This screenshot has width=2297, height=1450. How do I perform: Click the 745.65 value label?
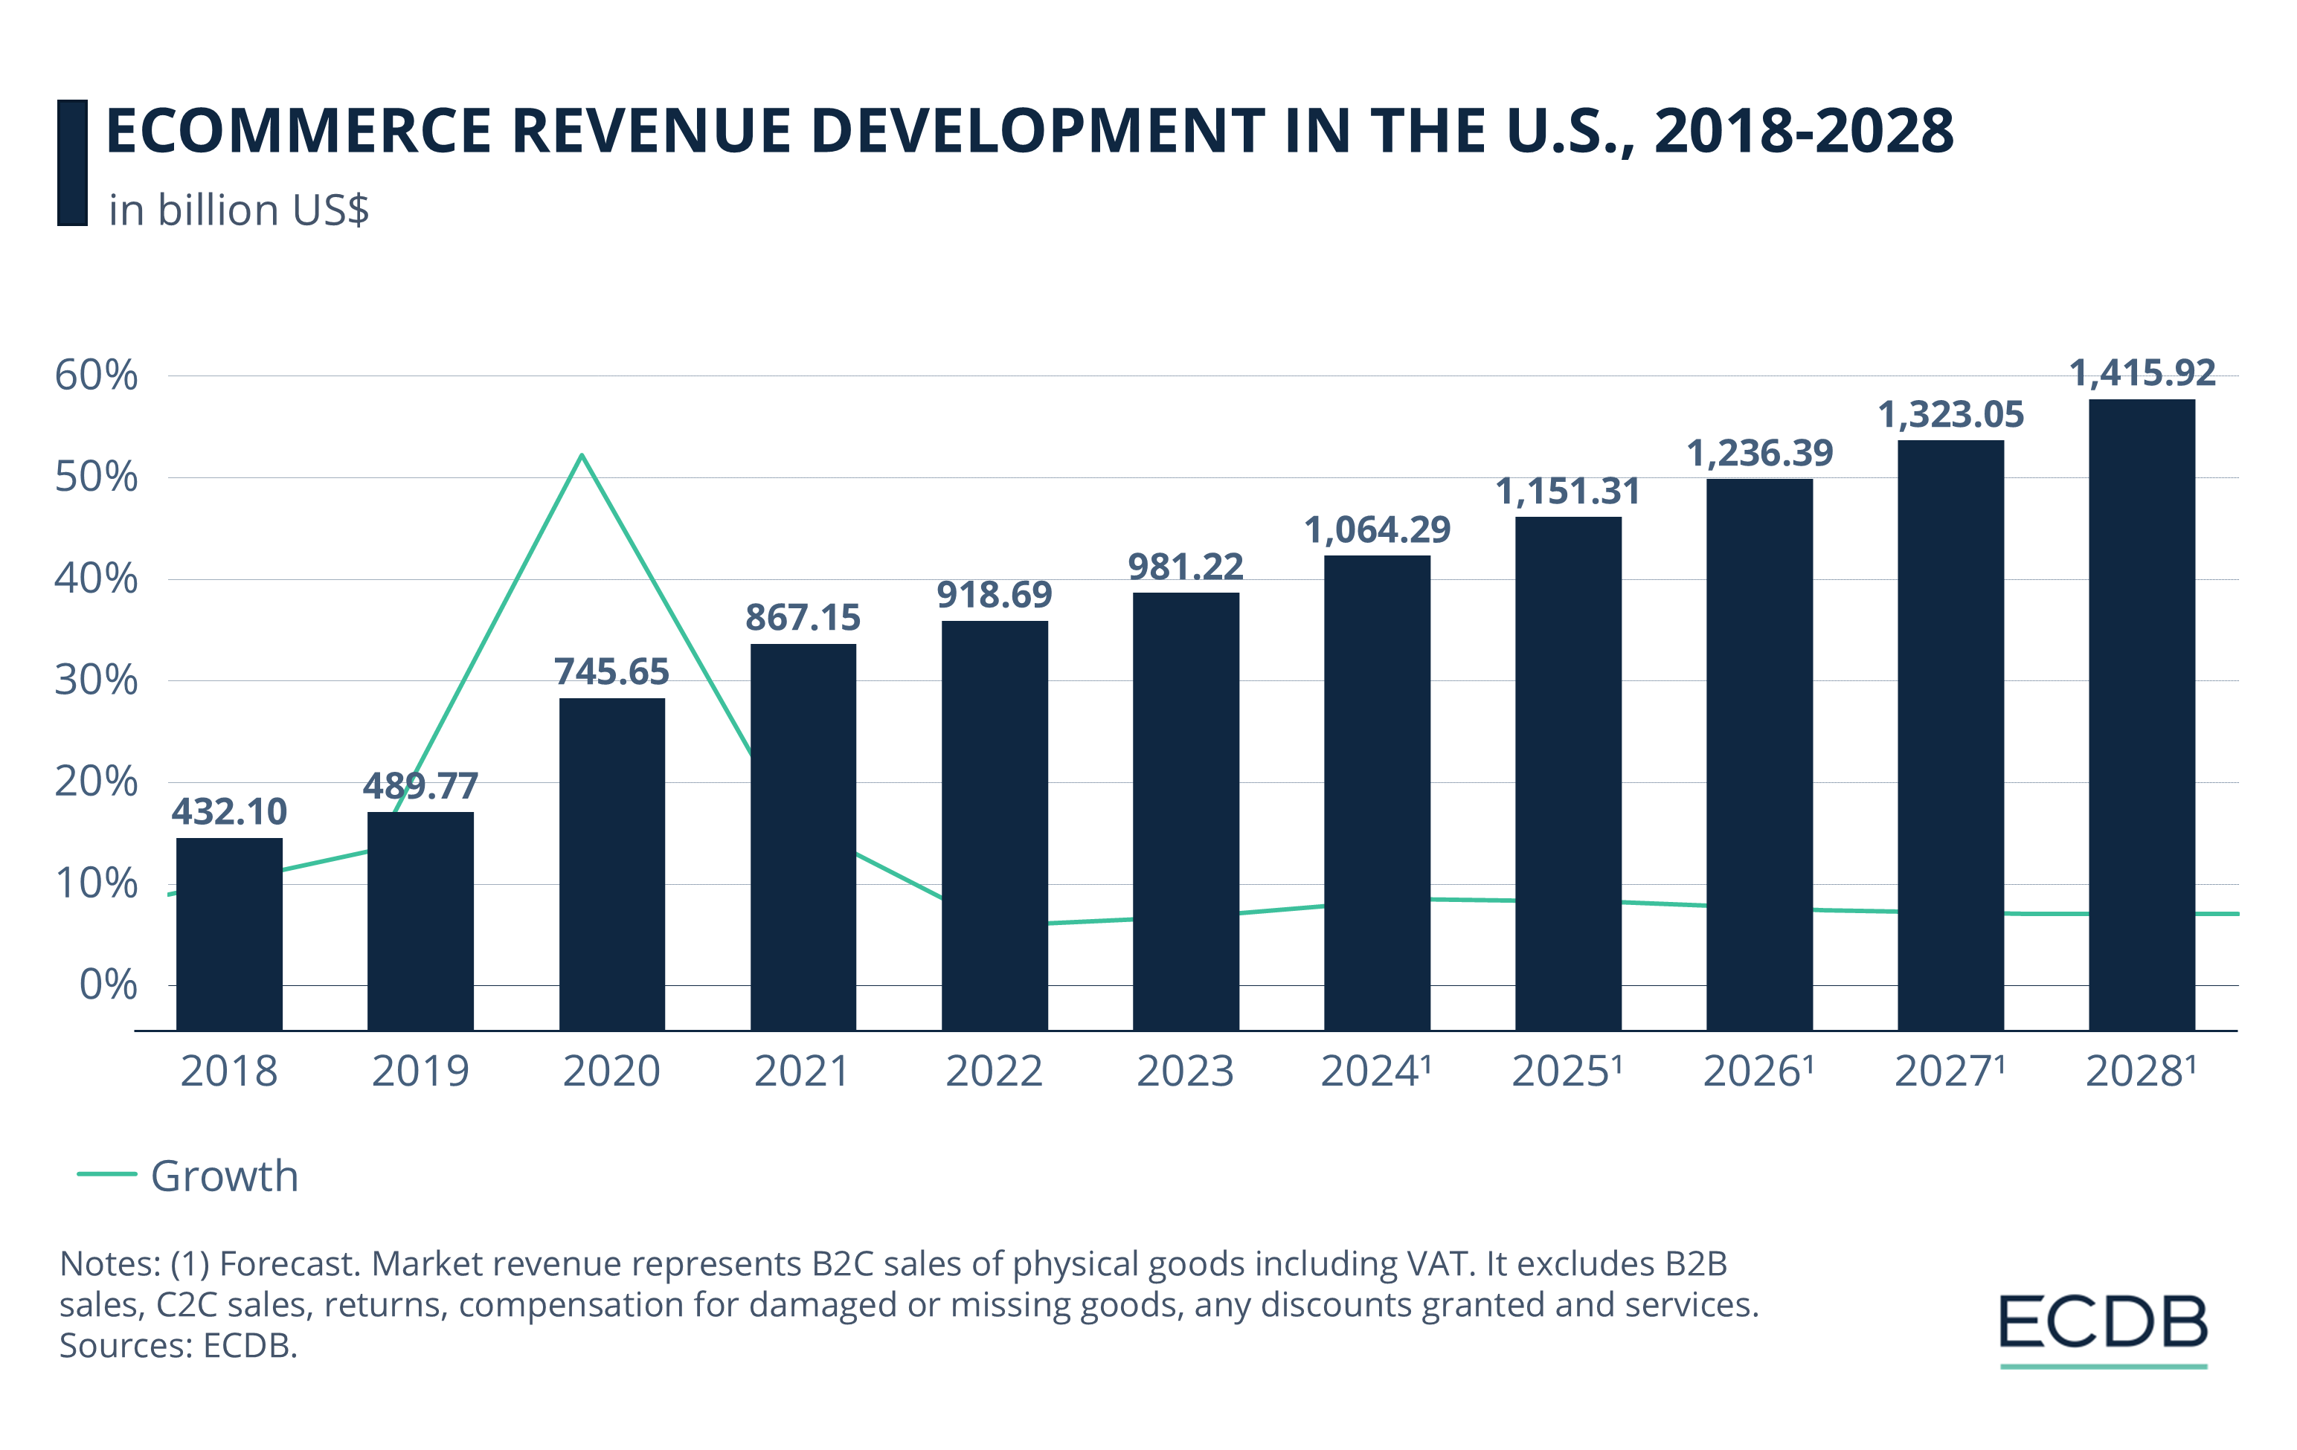pos(611,671)
